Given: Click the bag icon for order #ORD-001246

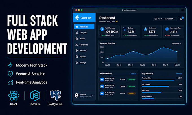Looking at the screenshot, I should 102,93.
